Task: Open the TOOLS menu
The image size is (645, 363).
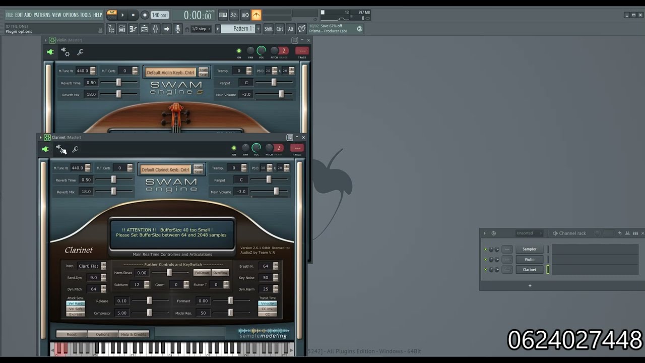Action: pyautogui.click(x=86, y=15)
